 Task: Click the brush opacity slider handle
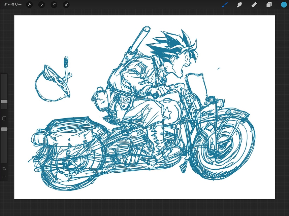click(x=4, y=129)
